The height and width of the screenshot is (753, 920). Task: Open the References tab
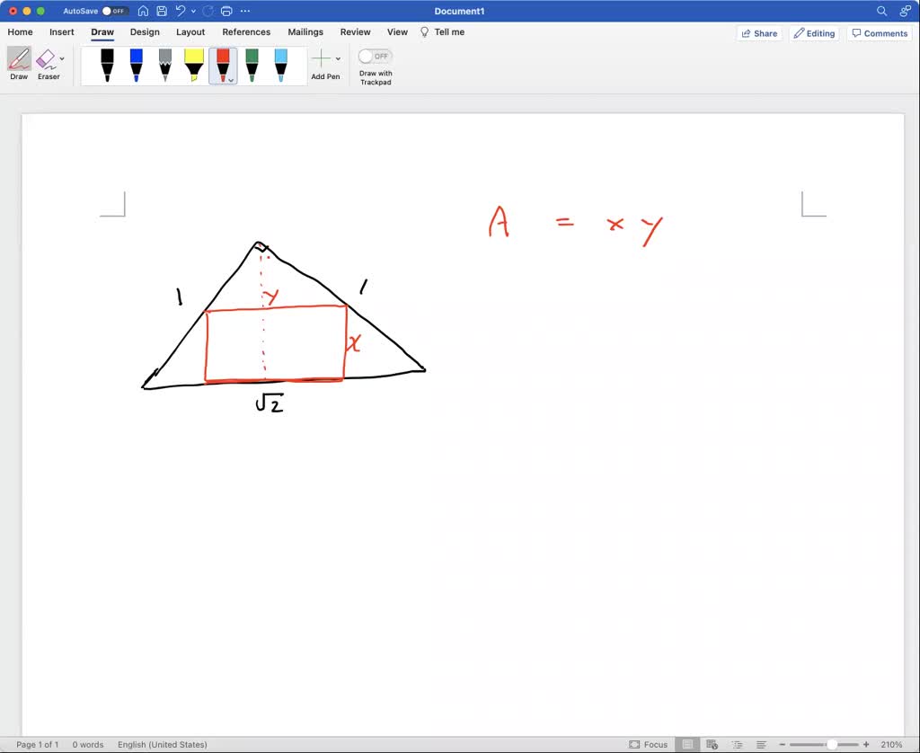pyautogui.click(x=246, y=32)
